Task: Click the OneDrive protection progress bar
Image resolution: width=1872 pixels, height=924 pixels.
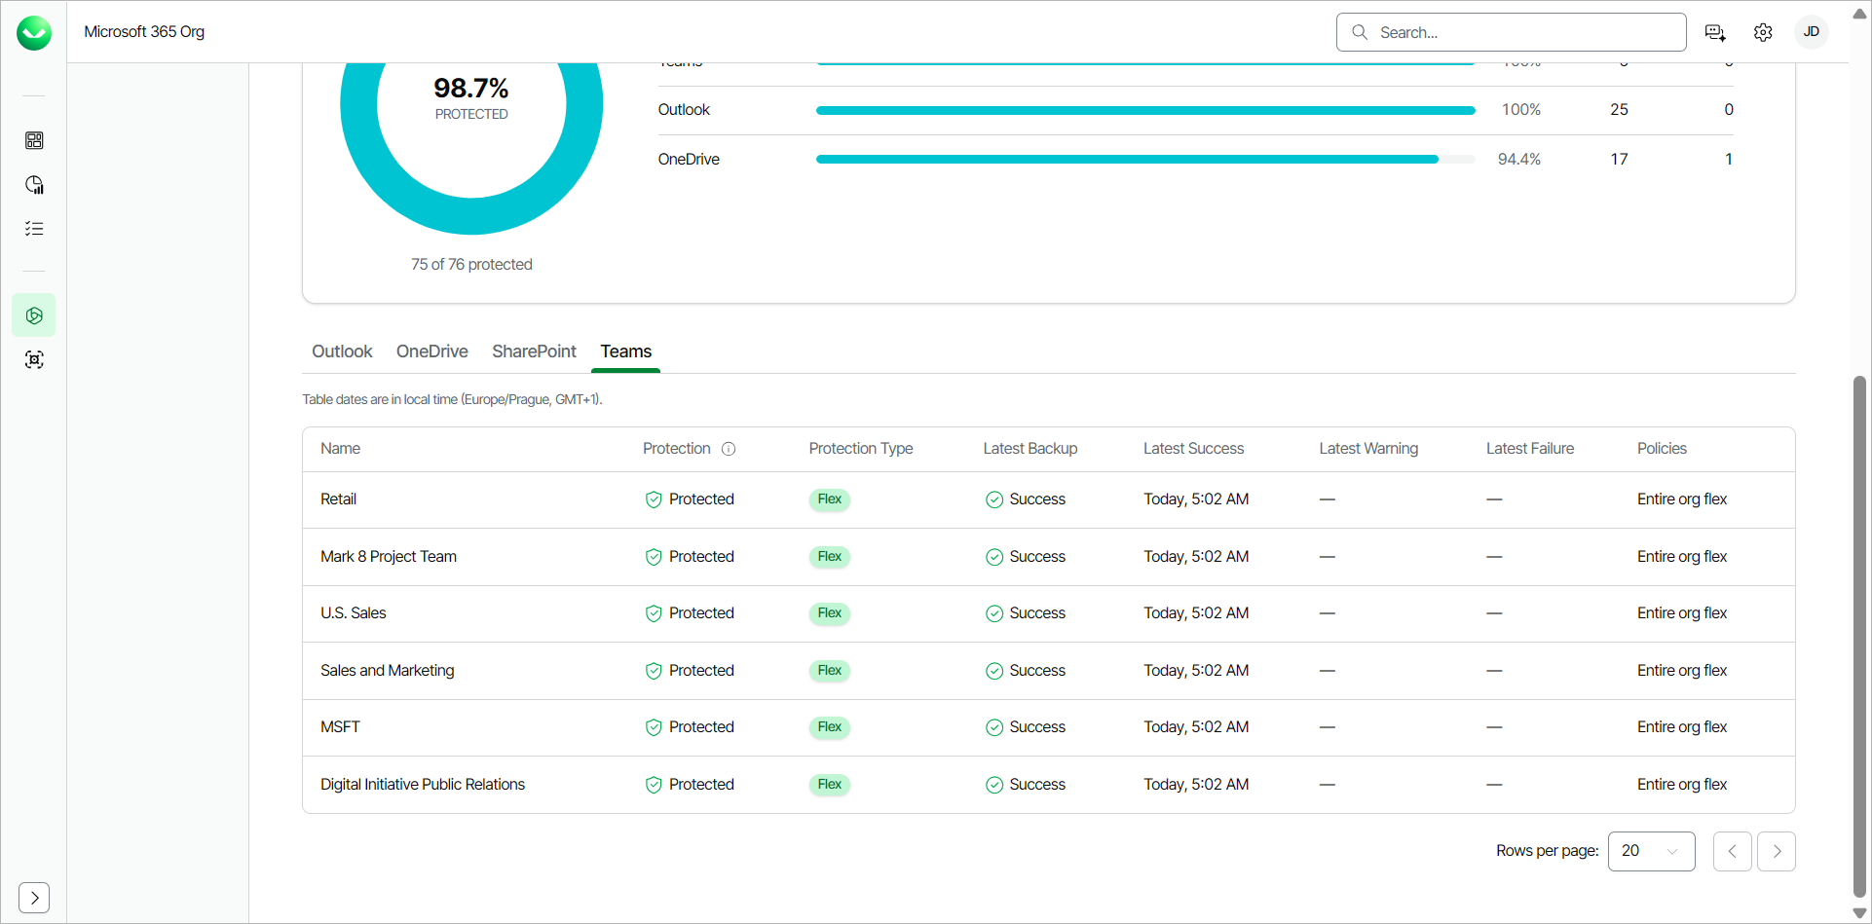Action: [1145, 159]
